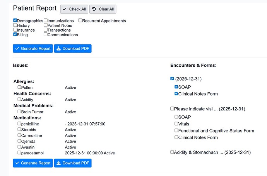267x176 pixels.
Task: Tick the Insurance checkbox
Action: 15,30
